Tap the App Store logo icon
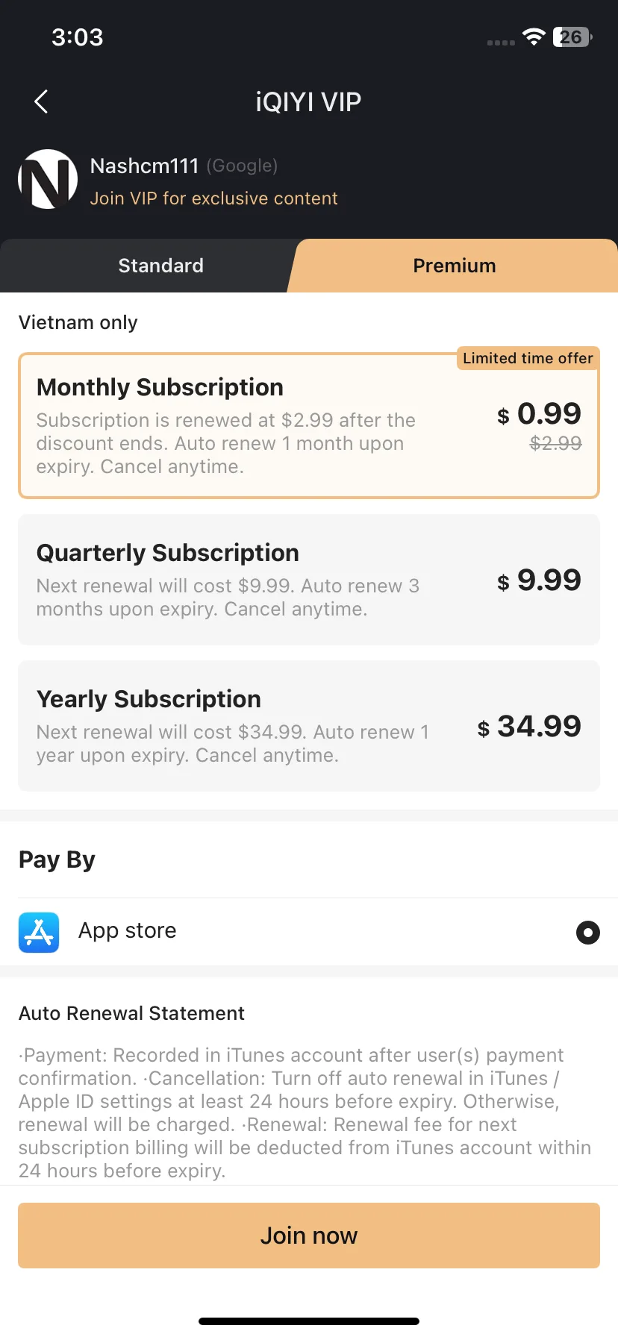The height and width of the screenshot is (1337, 618). (x=39, y=932)
